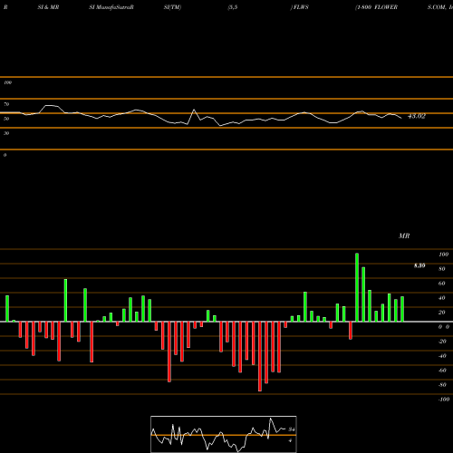Click the "(5,5" parameter text
This screenshot has height=453, width=453.
click(233, 7)
